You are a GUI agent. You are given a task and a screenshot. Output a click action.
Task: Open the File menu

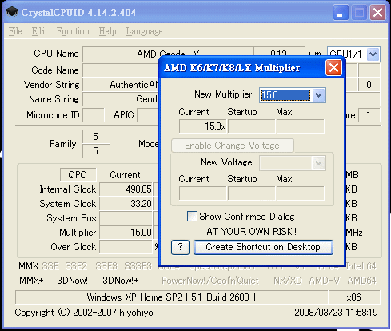tap(15, 31)
